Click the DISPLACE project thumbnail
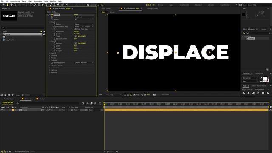272x153 pixels. coord(9,16)
